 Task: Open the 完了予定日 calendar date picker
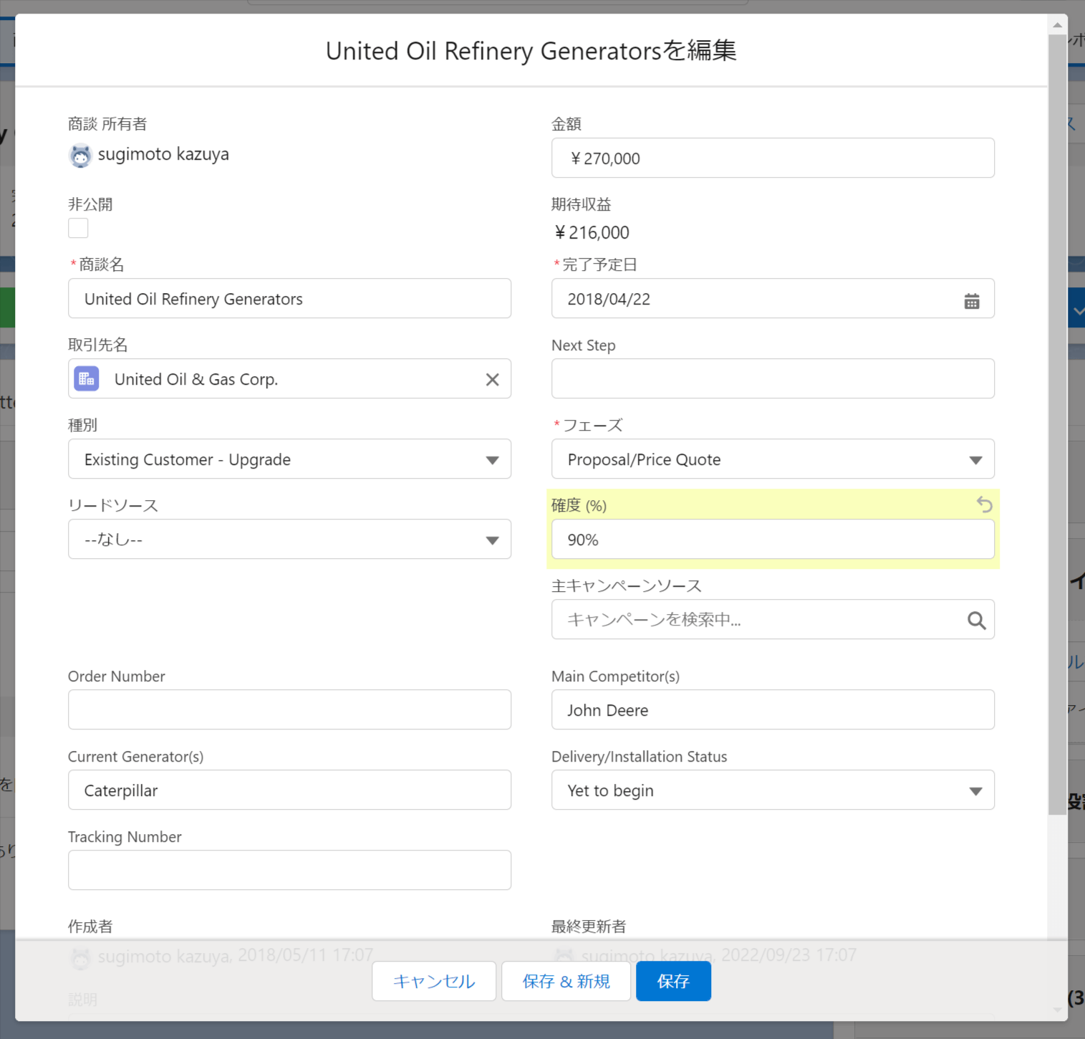971,301
